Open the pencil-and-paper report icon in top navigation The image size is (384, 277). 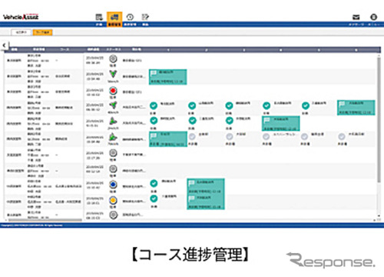coord(145,17)
